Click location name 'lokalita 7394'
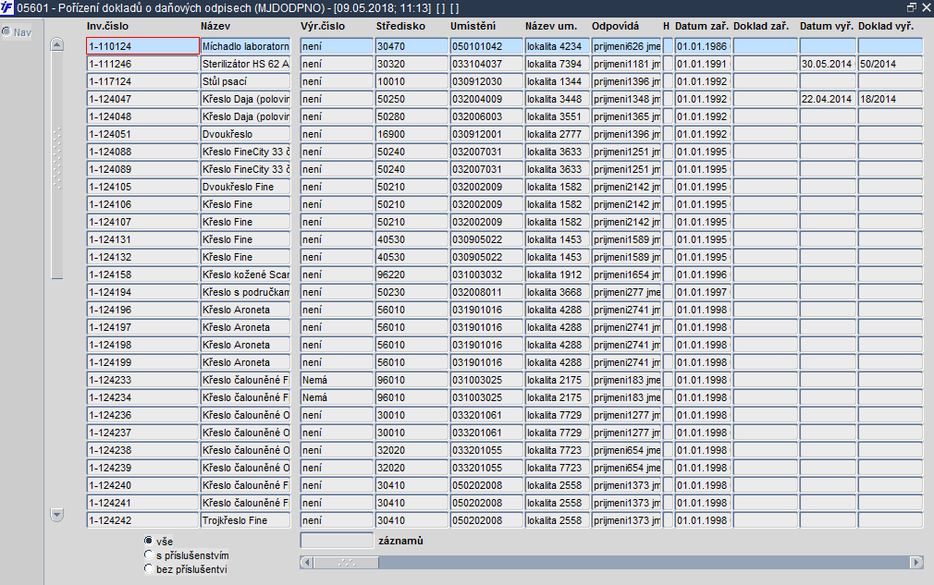 tap(558, 64)
